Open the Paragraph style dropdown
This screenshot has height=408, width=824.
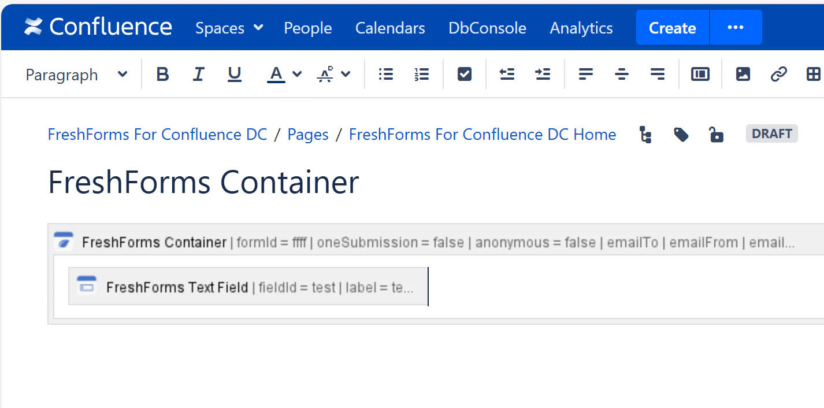pos(76,75)
